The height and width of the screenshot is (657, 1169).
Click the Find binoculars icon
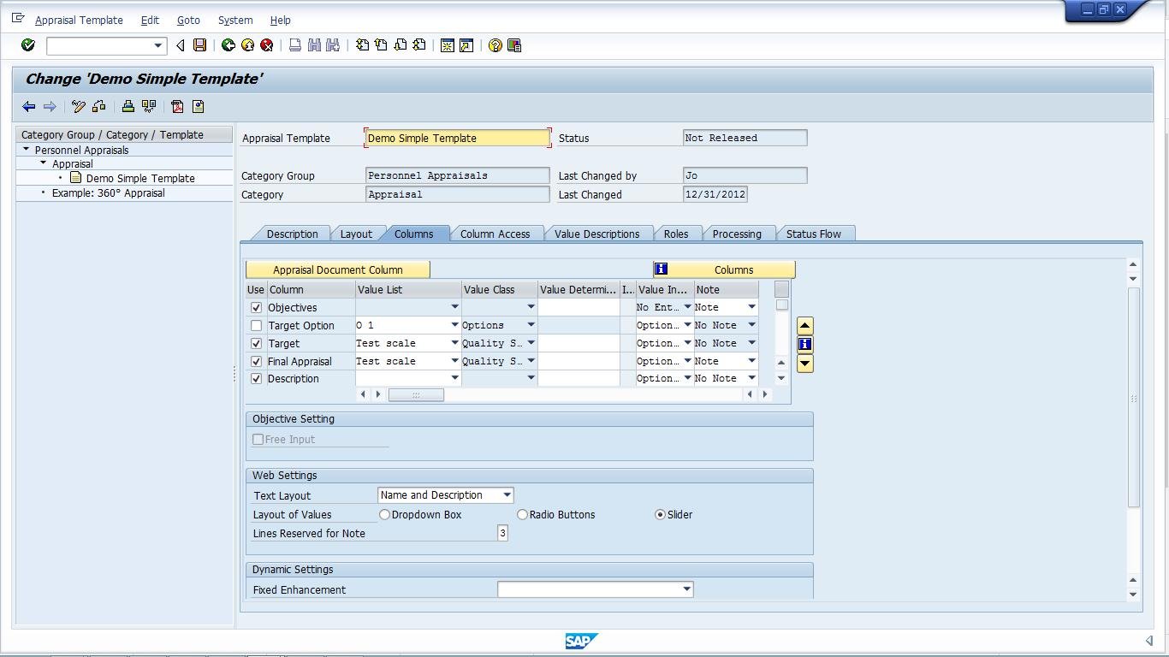(x=314, y=45)
